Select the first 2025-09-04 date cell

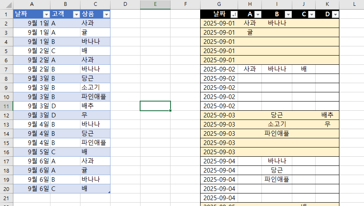point(219,161)
